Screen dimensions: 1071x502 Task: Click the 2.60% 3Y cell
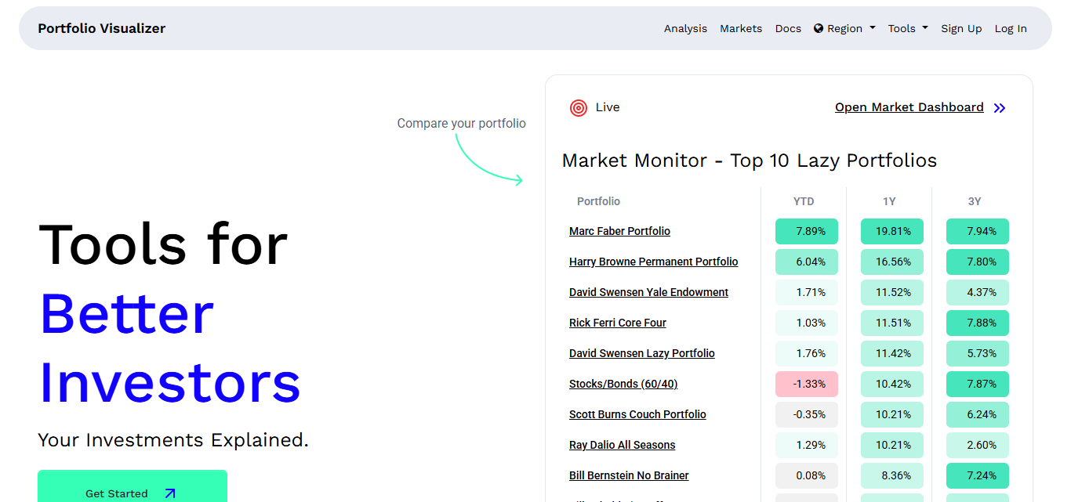click(x=978, y=445)
